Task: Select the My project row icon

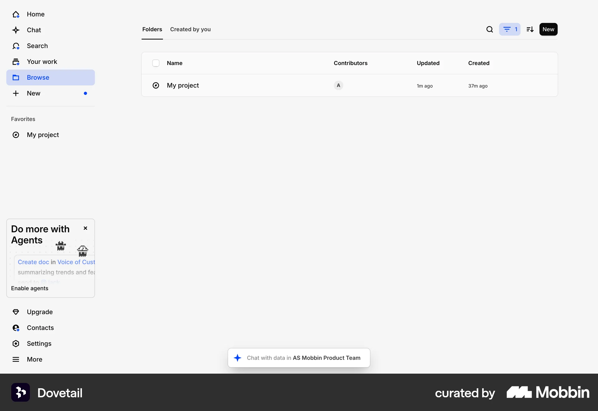Action: tap(156, 85)
